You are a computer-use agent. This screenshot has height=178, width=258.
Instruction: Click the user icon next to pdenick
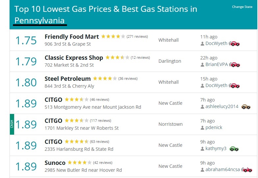202,128
